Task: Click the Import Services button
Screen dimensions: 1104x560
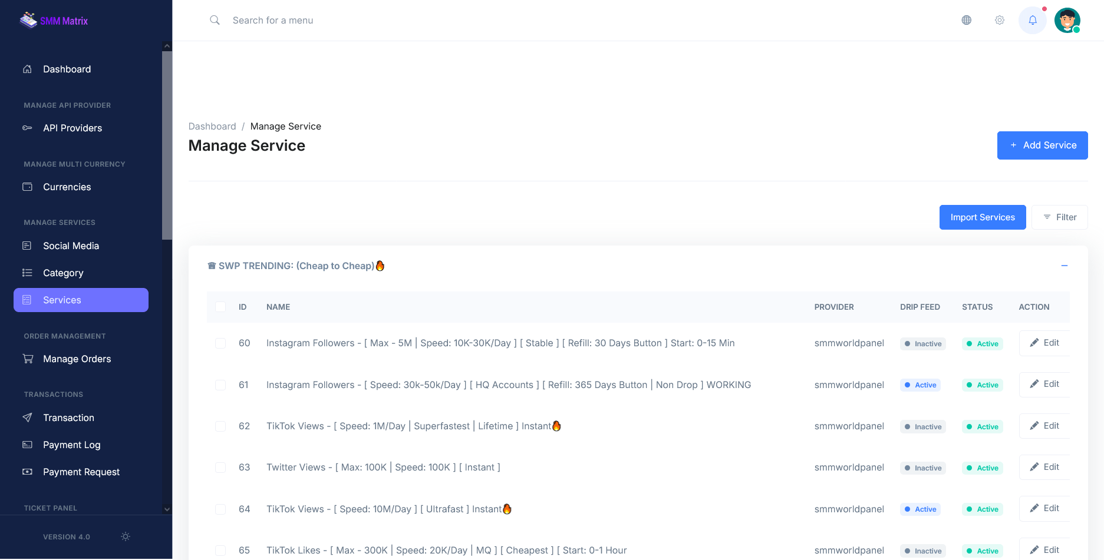Action: tap(982, 217)
